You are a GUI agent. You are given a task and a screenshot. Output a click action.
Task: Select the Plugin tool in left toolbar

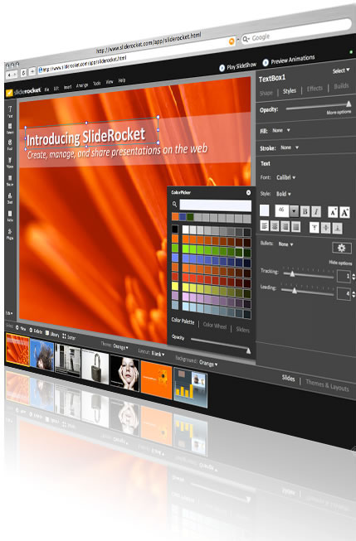click(10, 234)
